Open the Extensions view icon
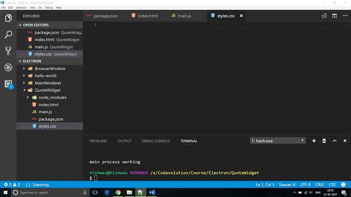This screenshot has height=197, width=351. (8, 84)
